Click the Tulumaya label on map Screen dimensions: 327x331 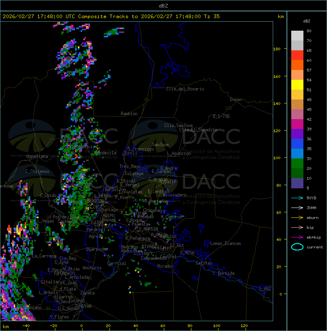pyautogui.click(x=134, y=173)
